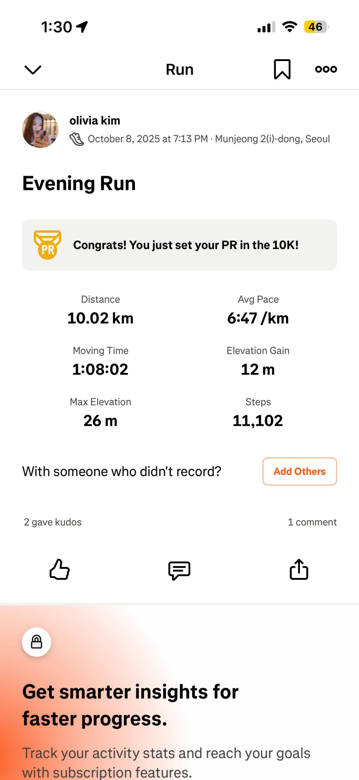Tap the PR medal icon

click(47, 245)
